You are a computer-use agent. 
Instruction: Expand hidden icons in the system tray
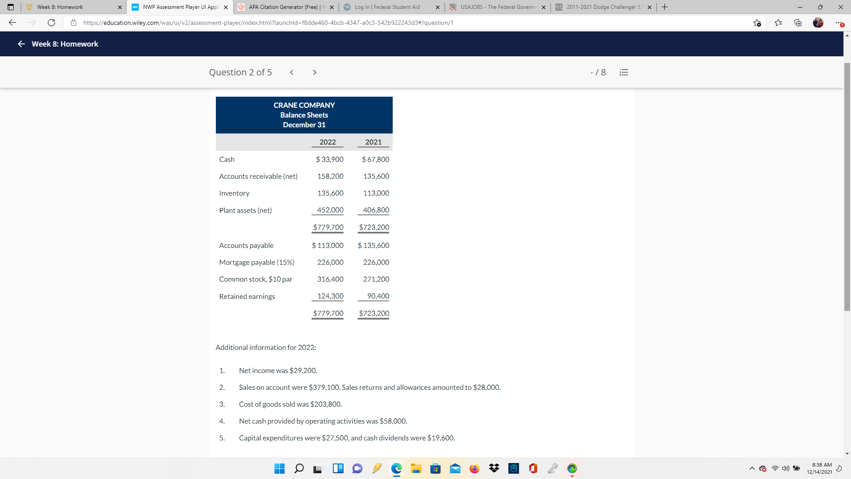click(x=752, y=468)
